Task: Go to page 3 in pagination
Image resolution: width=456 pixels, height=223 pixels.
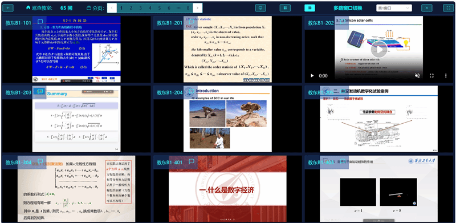Action: (x=140, y=8)
